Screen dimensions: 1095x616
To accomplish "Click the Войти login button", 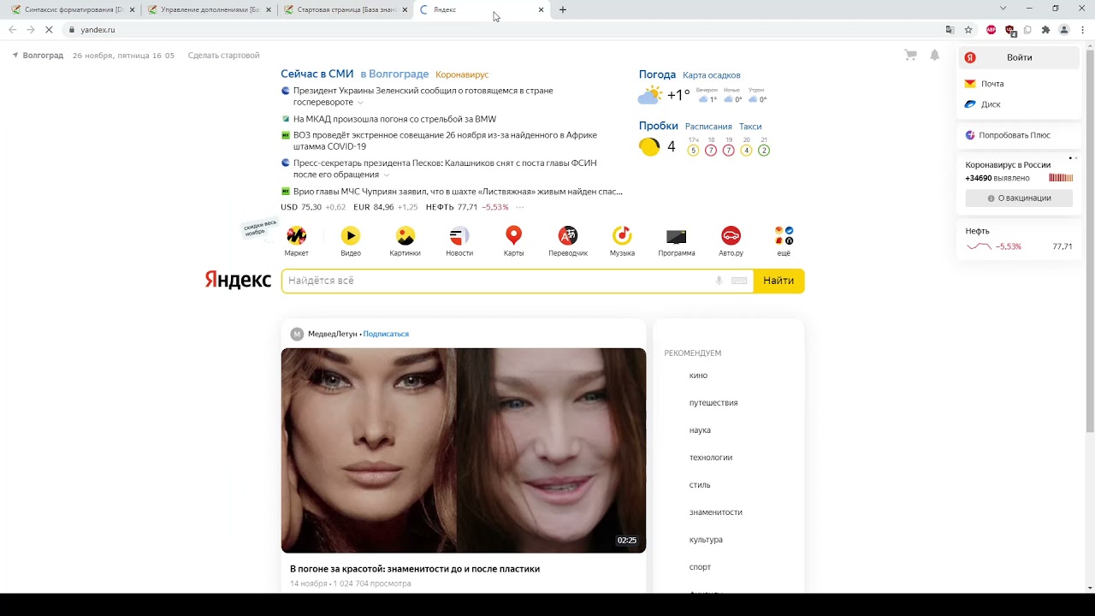I will [x=1019, y=57].
